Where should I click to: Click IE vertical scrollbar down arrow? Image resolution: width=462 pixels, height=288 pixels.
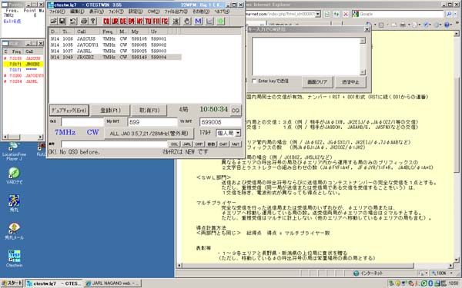tap(457, 260)
